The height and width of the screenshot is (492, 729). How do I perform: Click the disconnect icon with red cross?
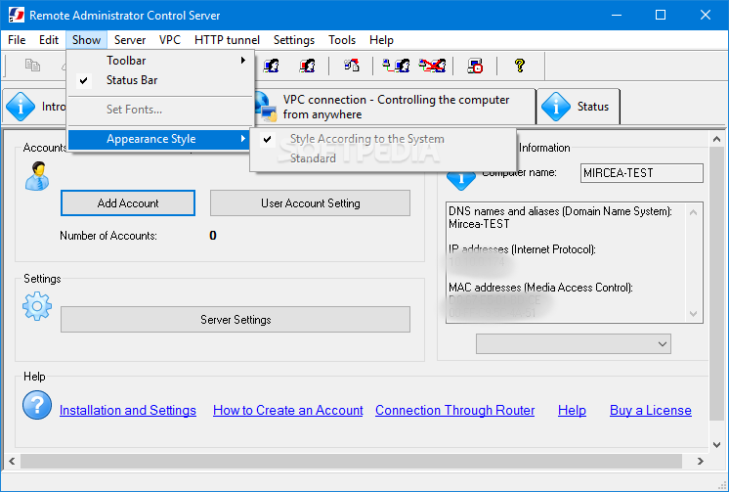(x=432, y=66)
